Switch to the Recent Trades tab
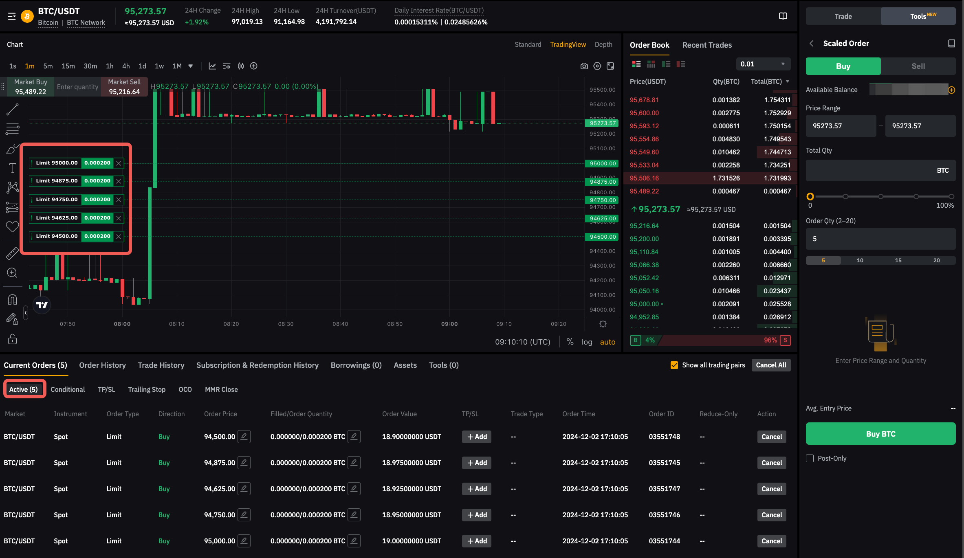 [x=706, y=45]
